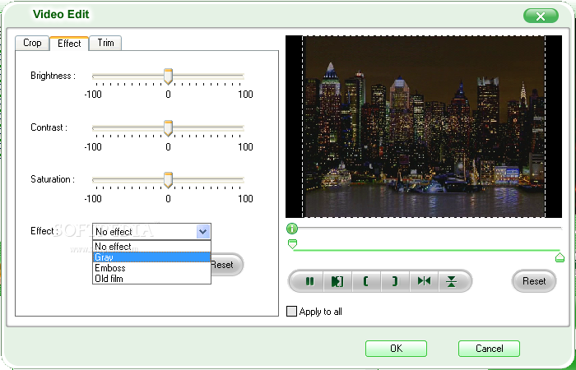576x370 pixels.
Task: Select the Effect tab
Action: coord(69,44)
